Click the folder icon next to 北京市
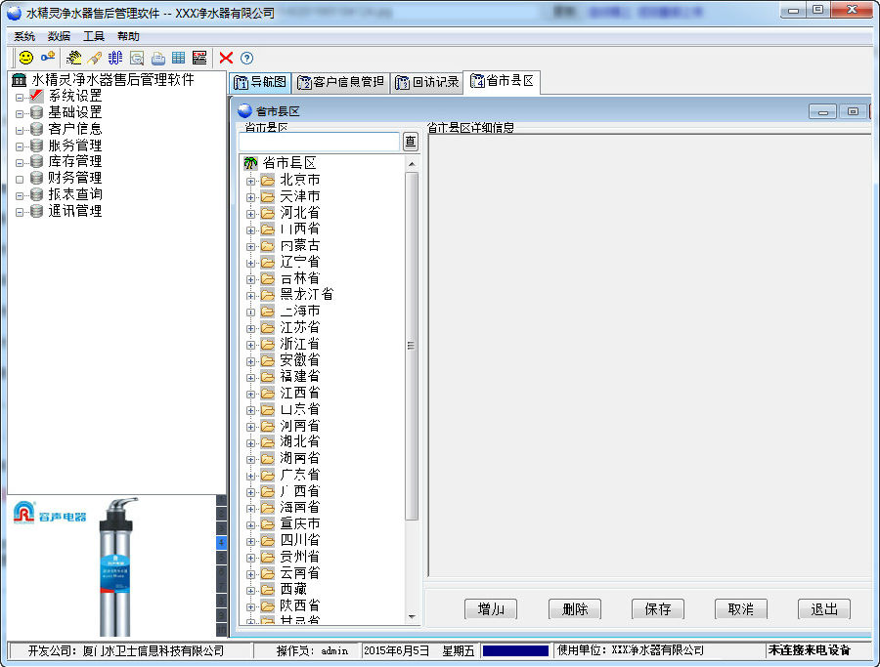 pyautogui.click(x=268, y=180)
